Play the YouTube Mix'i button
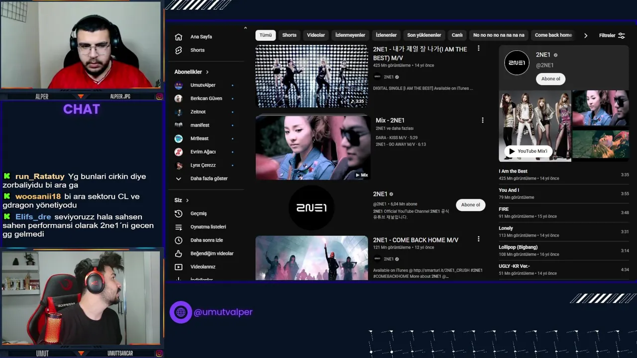The image size is (637, 358). point(528,151)
